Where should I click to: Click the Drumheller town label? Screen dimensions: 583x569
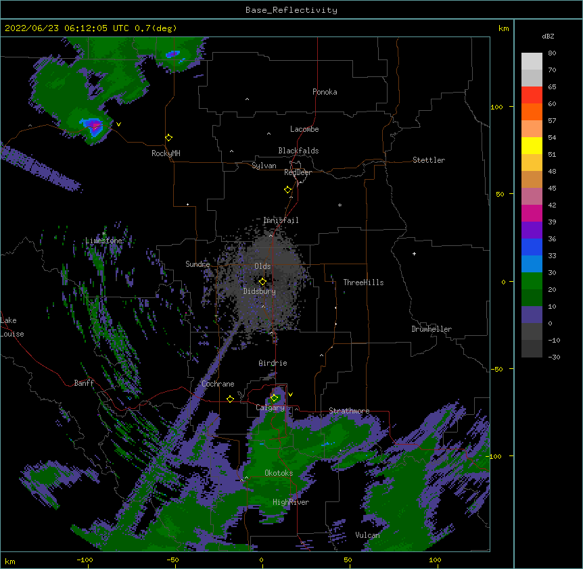click(432, 329)
